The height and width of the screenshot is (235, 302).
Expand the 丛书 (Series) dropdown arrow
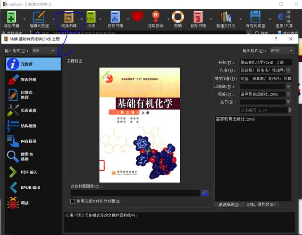(x=288, y=102)
